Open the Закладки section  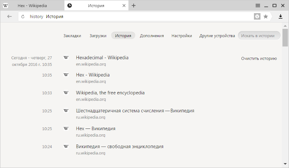[x=72, y=36]
